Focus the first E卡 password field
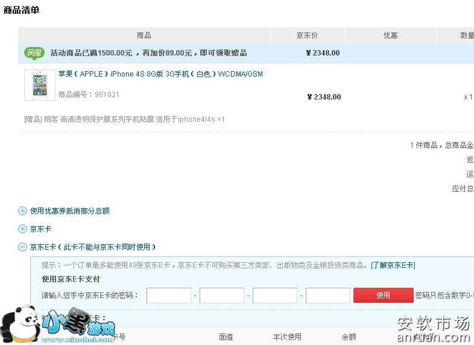This screenshot has height=345, width=474. [169, 296]
